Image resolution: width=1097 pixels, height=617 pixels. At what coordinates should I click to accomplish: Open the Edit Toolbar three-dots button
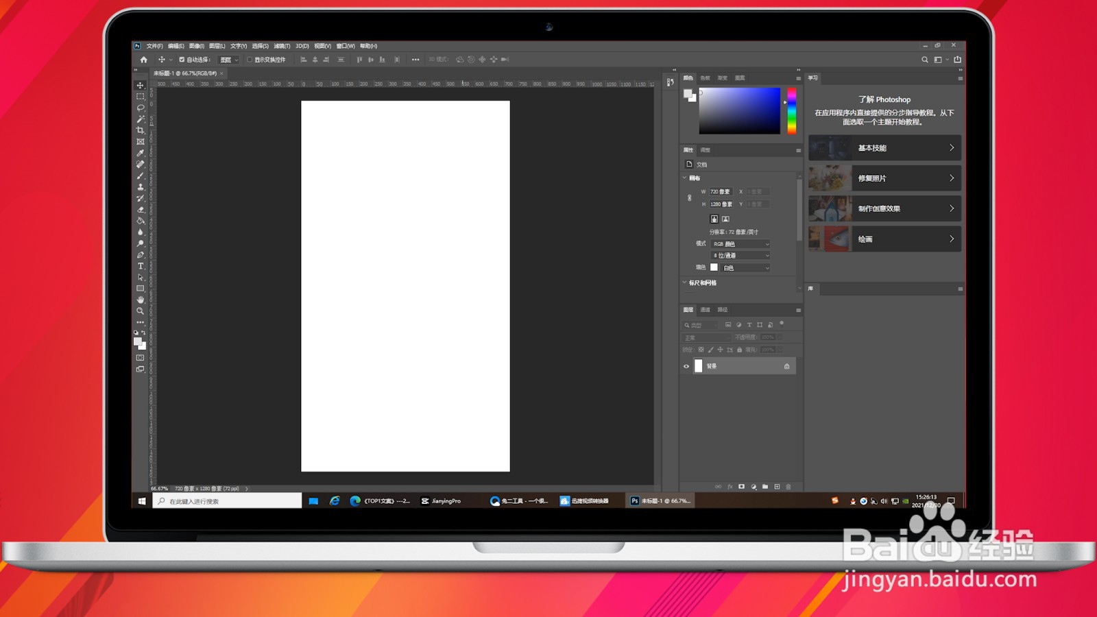click(x=141, y=322)
